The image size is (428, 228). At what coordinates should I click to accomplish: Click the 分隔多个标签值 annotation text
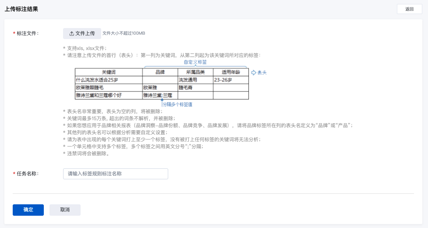[x=177, y=104]
